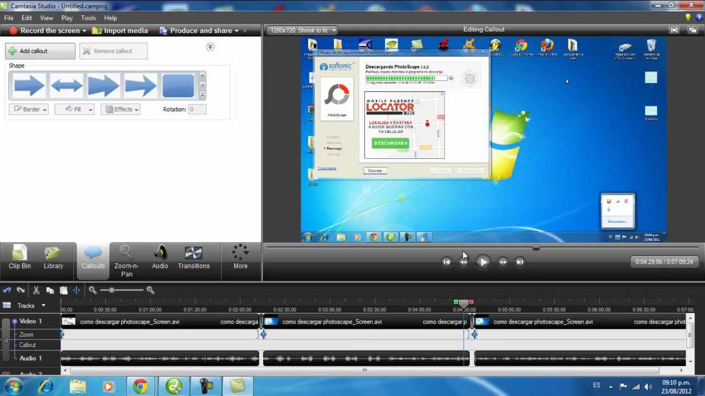This screenshot has height=396, width=705.
Task: Open the Play menu
Action: coord(67,18)
